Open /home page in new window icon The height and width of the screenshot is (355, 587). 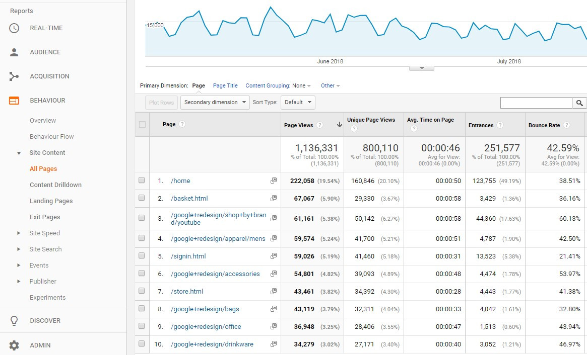click(x=274, y=181)
